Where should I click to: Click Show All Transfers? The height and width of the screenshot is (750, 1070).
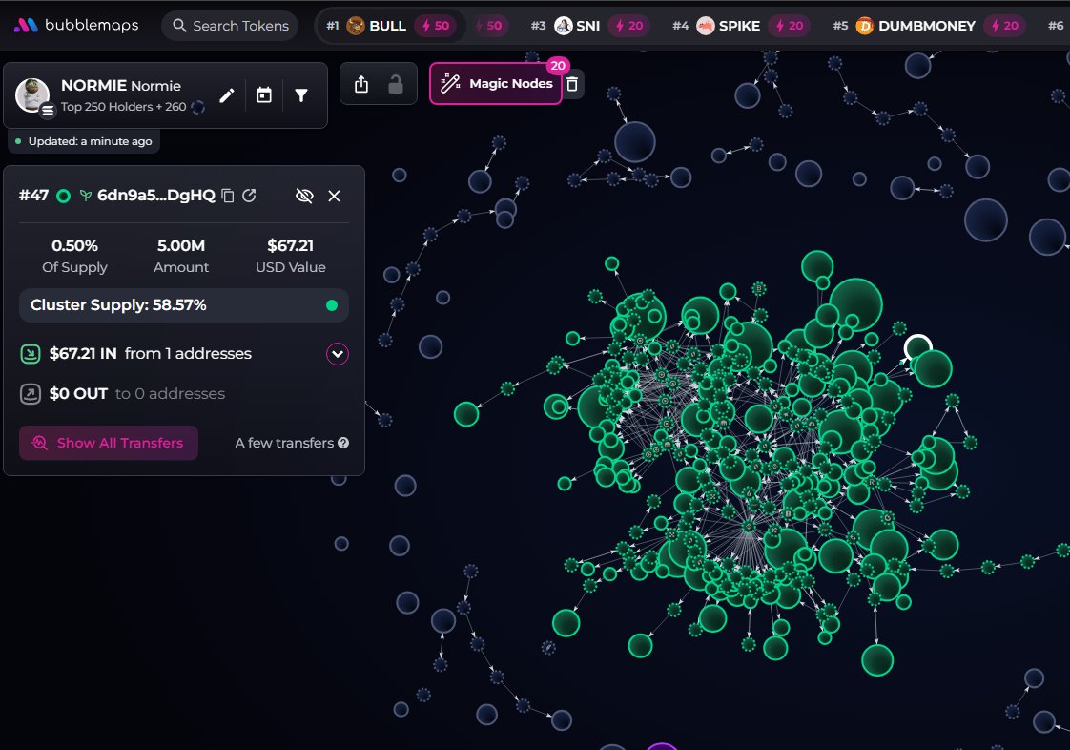pos(109,443)
